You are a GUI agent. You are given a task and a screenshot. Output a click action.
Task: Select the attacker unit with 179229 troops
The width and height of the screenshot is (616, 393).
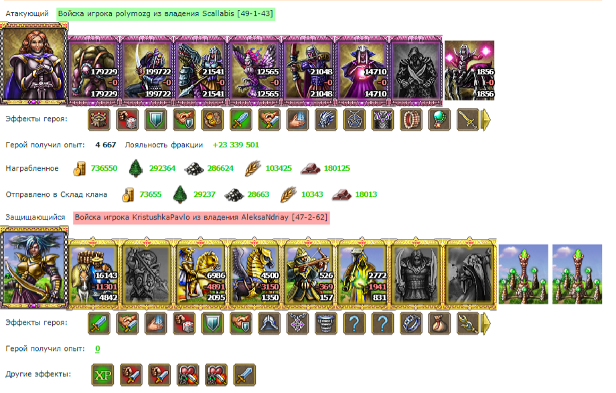94,71
